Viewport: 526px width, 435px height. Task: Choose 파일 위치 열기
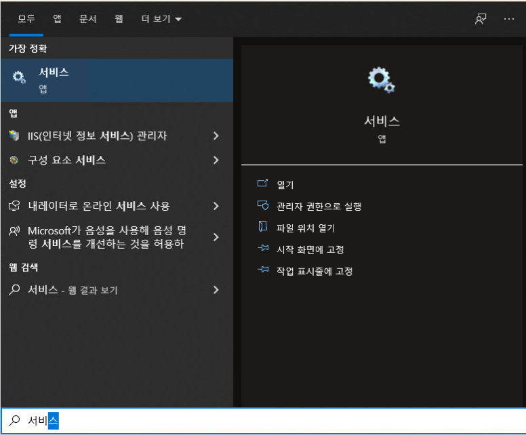[x=306, y=228]
